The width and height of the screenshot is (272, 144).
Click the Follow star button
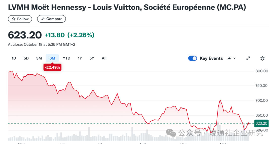pyautogui.click(x=20, y=19)
